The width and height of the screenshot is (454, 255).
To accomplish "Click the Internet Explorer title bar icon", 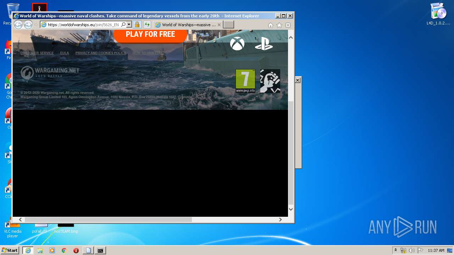I will click(16, 16).
